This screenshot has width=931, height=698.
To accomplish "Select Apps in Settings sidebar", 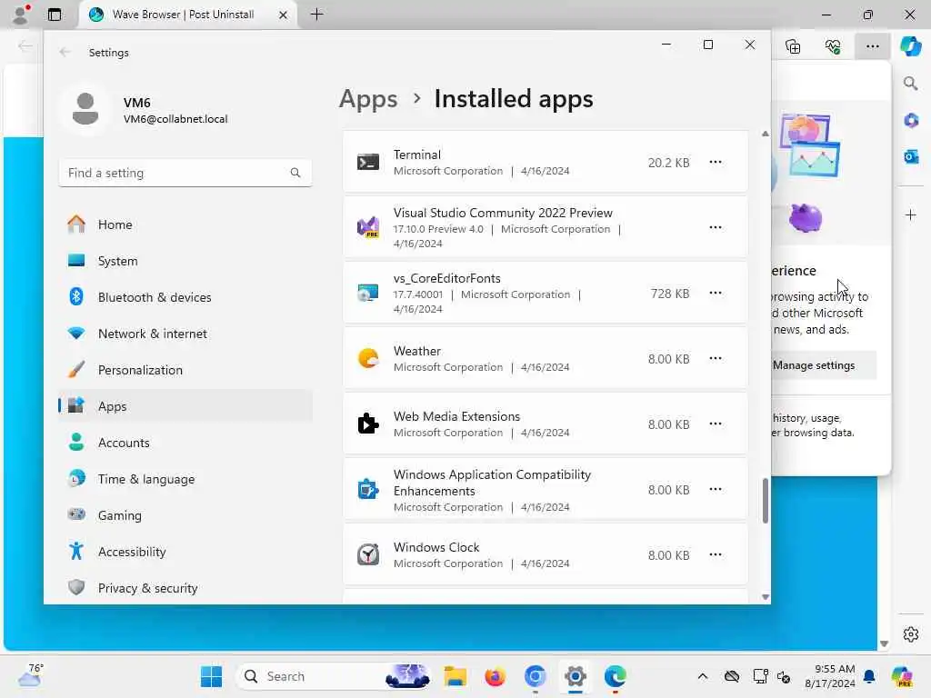I will coord(185,406).
